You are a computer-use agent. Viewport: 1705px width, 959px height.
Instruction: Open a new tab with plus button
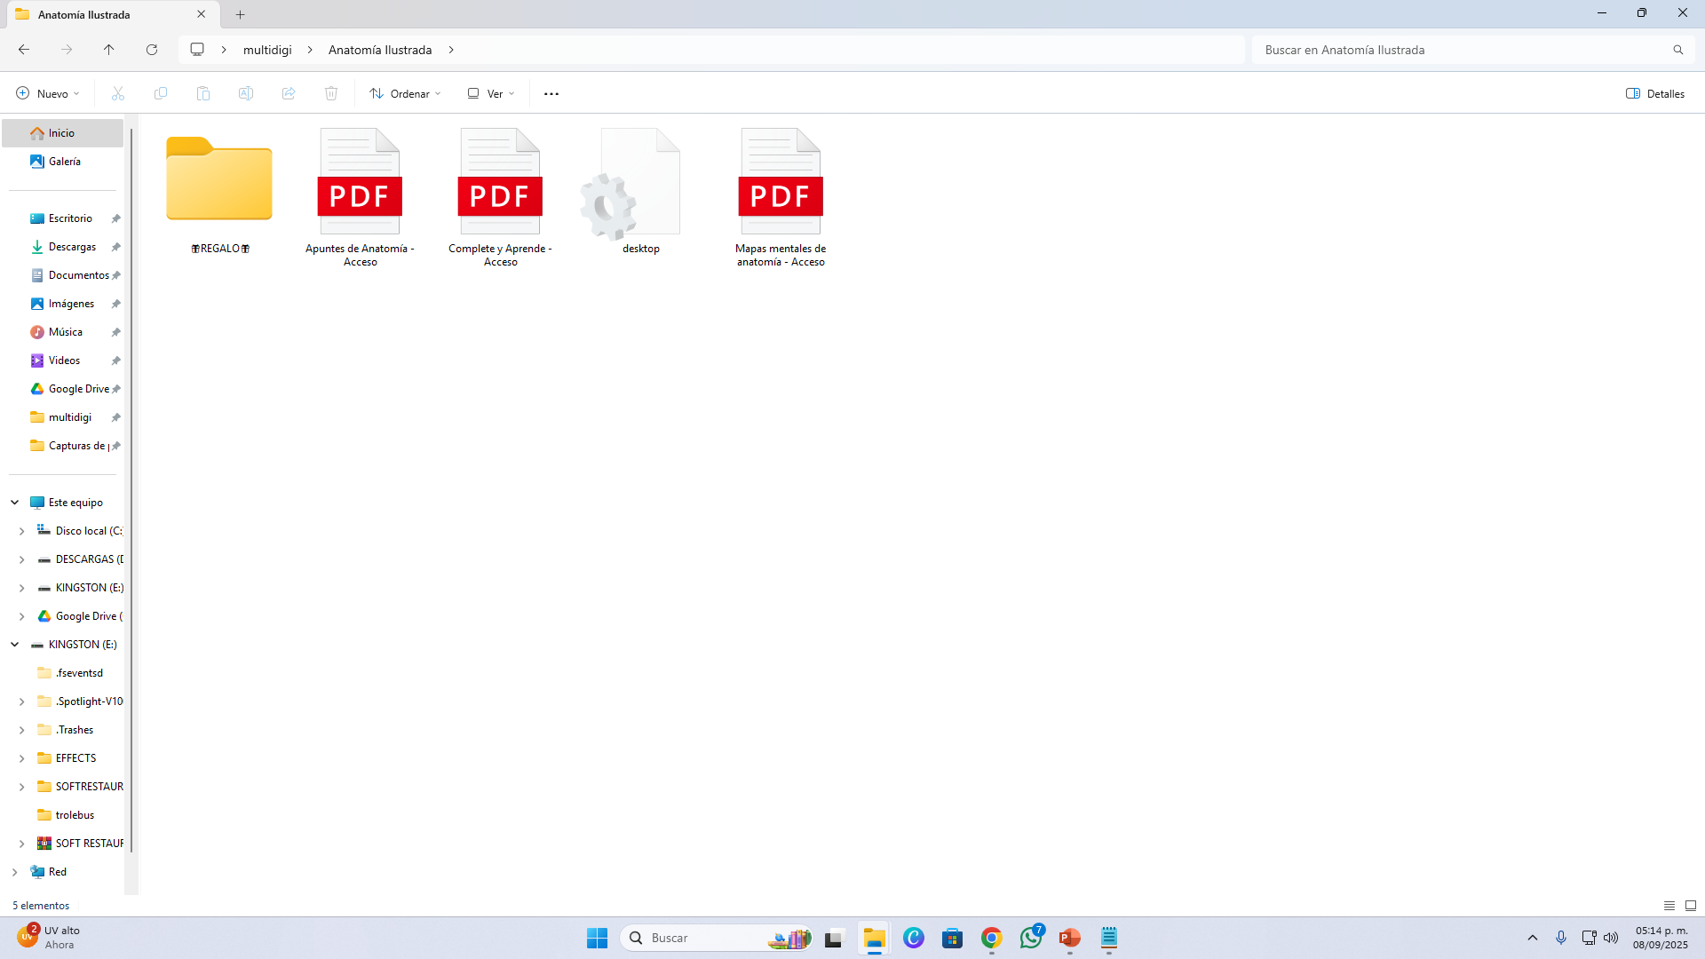pos(240,14)
